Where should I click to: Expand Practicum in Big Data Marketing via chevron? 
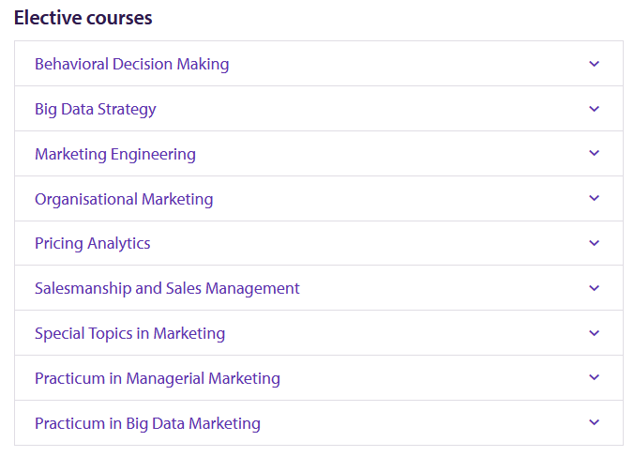point(594,423)
